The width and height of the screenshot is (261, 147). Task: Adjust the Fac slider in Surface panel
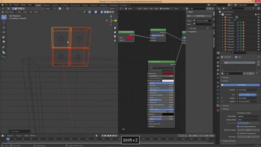point(247,95)
